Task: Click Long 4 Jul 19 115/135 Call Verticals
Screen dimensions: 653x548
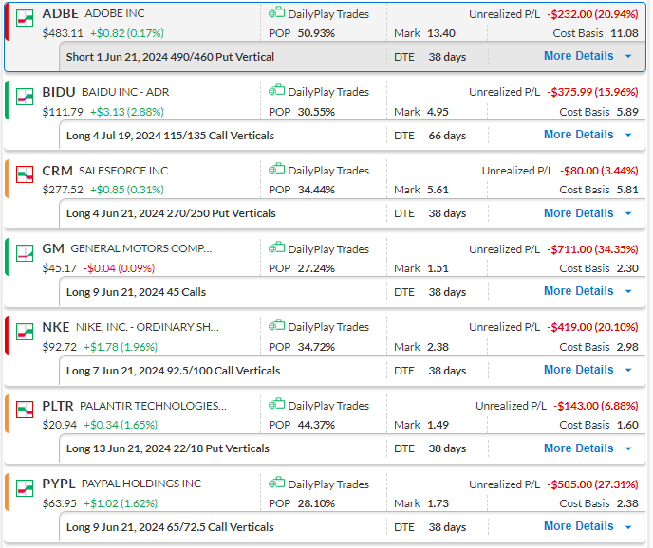Action: [170, 136]
